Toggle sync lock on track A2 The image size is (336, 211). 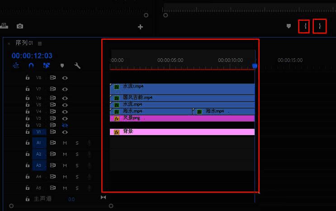(53, 154)
